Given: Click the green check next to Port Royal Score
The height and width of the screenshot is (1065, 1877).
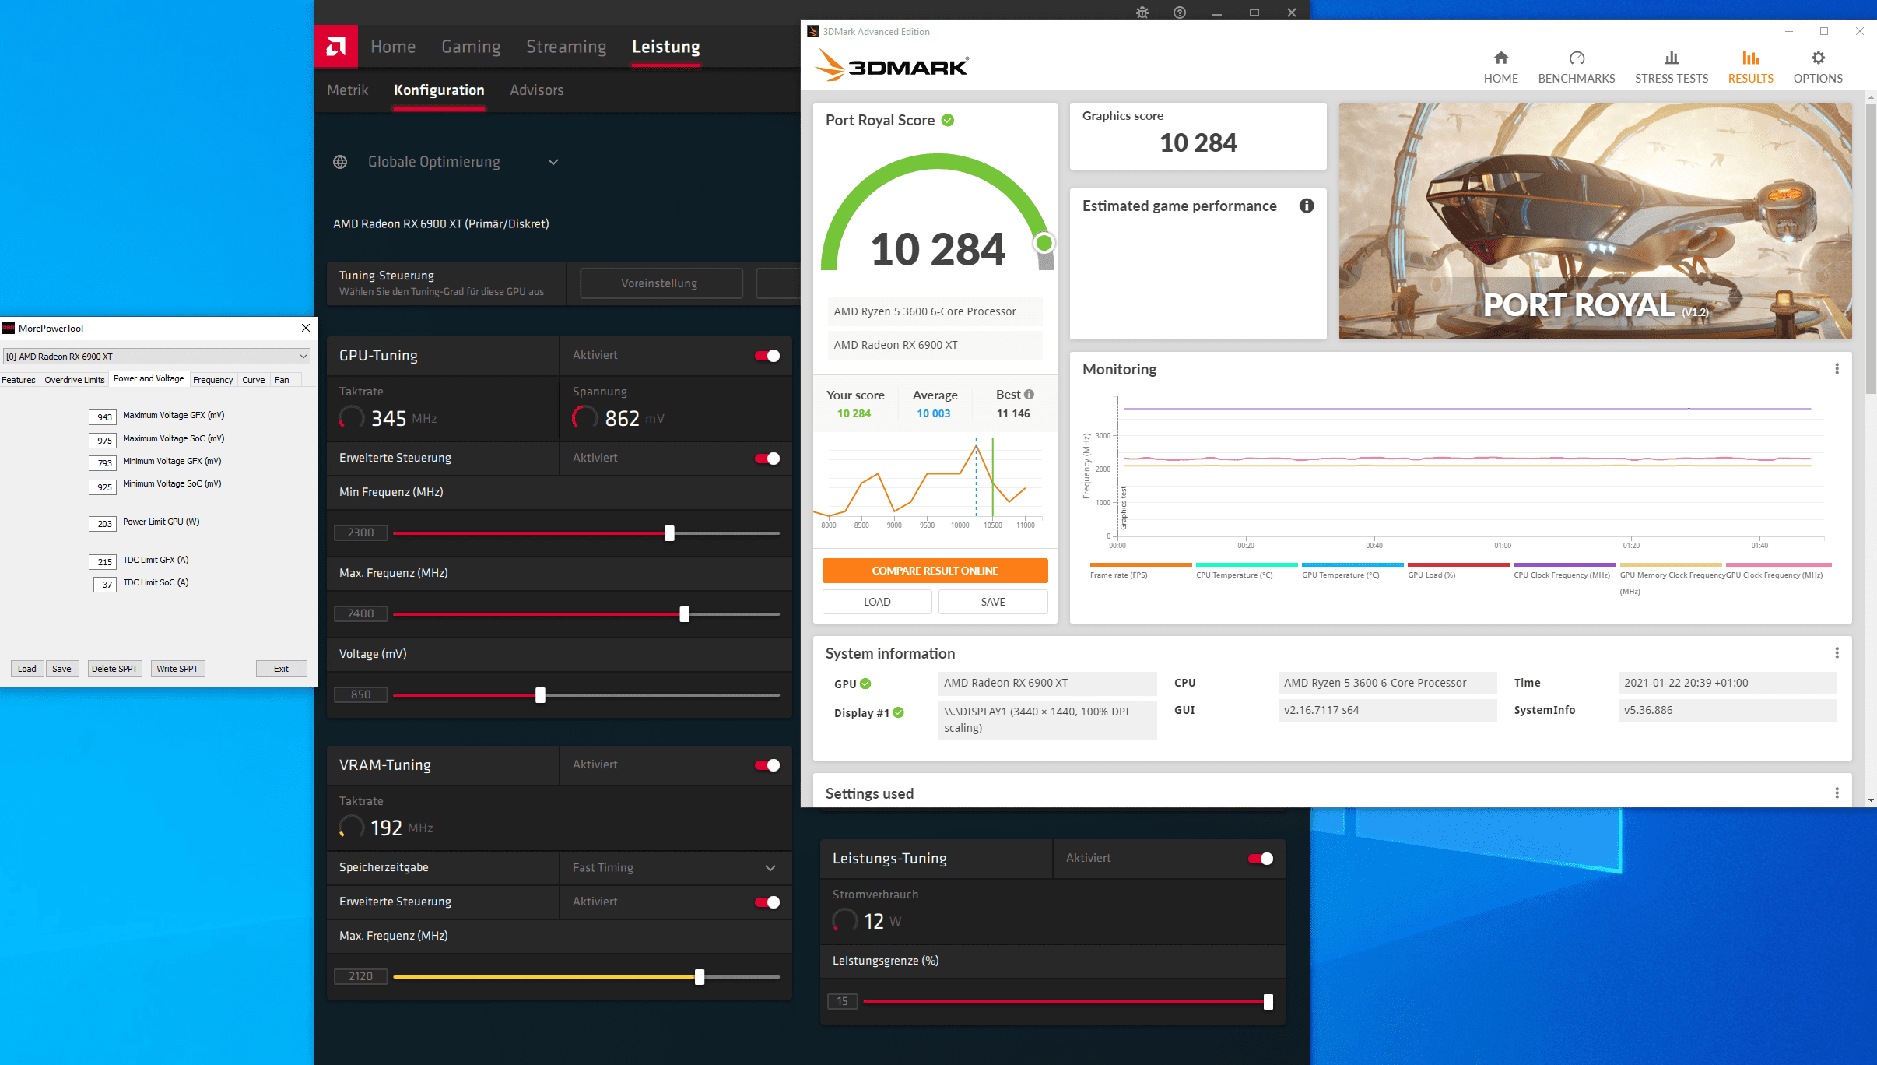Looking at the screenshot, I should 948,120.
